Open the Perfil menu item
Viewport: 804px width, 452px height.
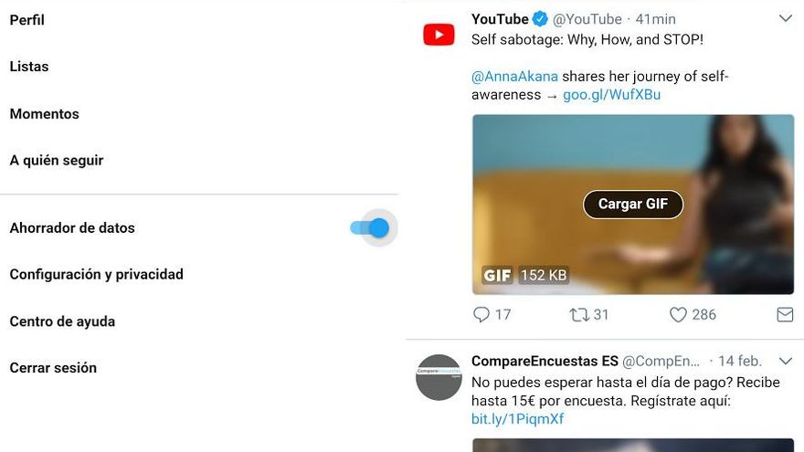(27, 20)
